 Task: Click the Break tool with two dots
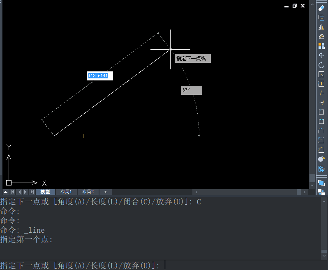321,121
